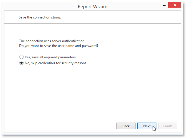Click the disabled Finish button
Viewport: 187px width, 139px height.
pyautogui.click(x=168, y=126)
